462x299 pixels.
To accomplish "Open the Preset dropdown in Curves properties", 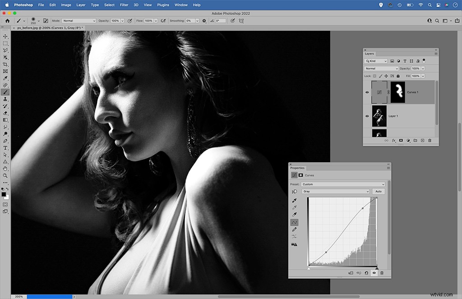I will [x=343, y=184].
